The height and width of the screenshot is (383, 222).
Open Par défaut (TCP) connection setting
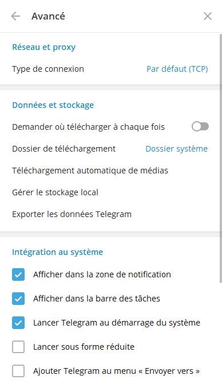tap(177, 69)
